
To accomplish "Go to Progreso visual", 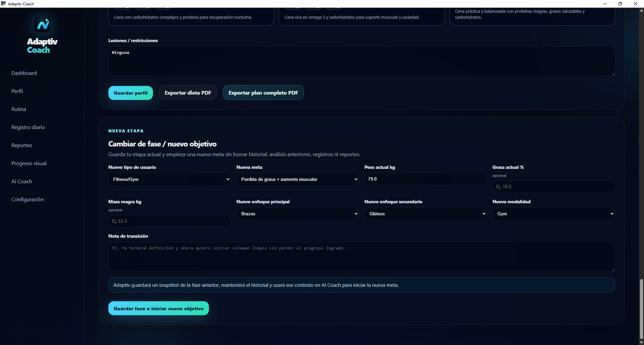I will pyautogui.click(x=29, y=163).
